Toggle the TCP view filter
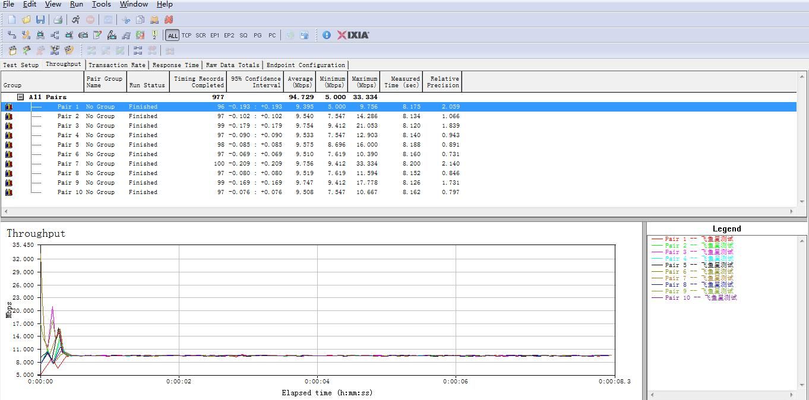This screenshot has width=809, height=400. coord(187,36)
